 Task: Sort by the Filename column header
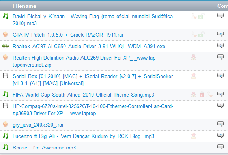tap(24, 6)
